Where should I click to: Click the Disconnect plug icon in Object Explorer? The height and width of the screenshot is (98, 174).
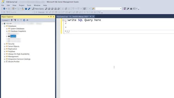point(15,20)
